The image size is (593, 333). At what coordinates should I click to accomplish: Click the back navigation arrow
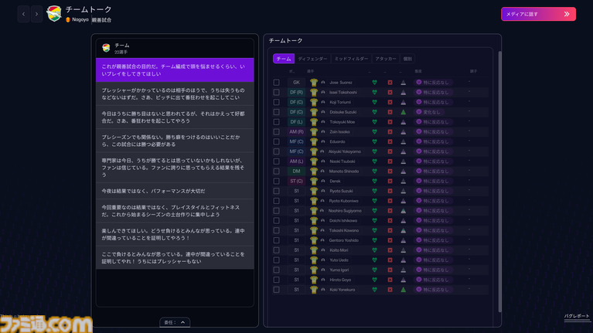click(x=23, y=14)
